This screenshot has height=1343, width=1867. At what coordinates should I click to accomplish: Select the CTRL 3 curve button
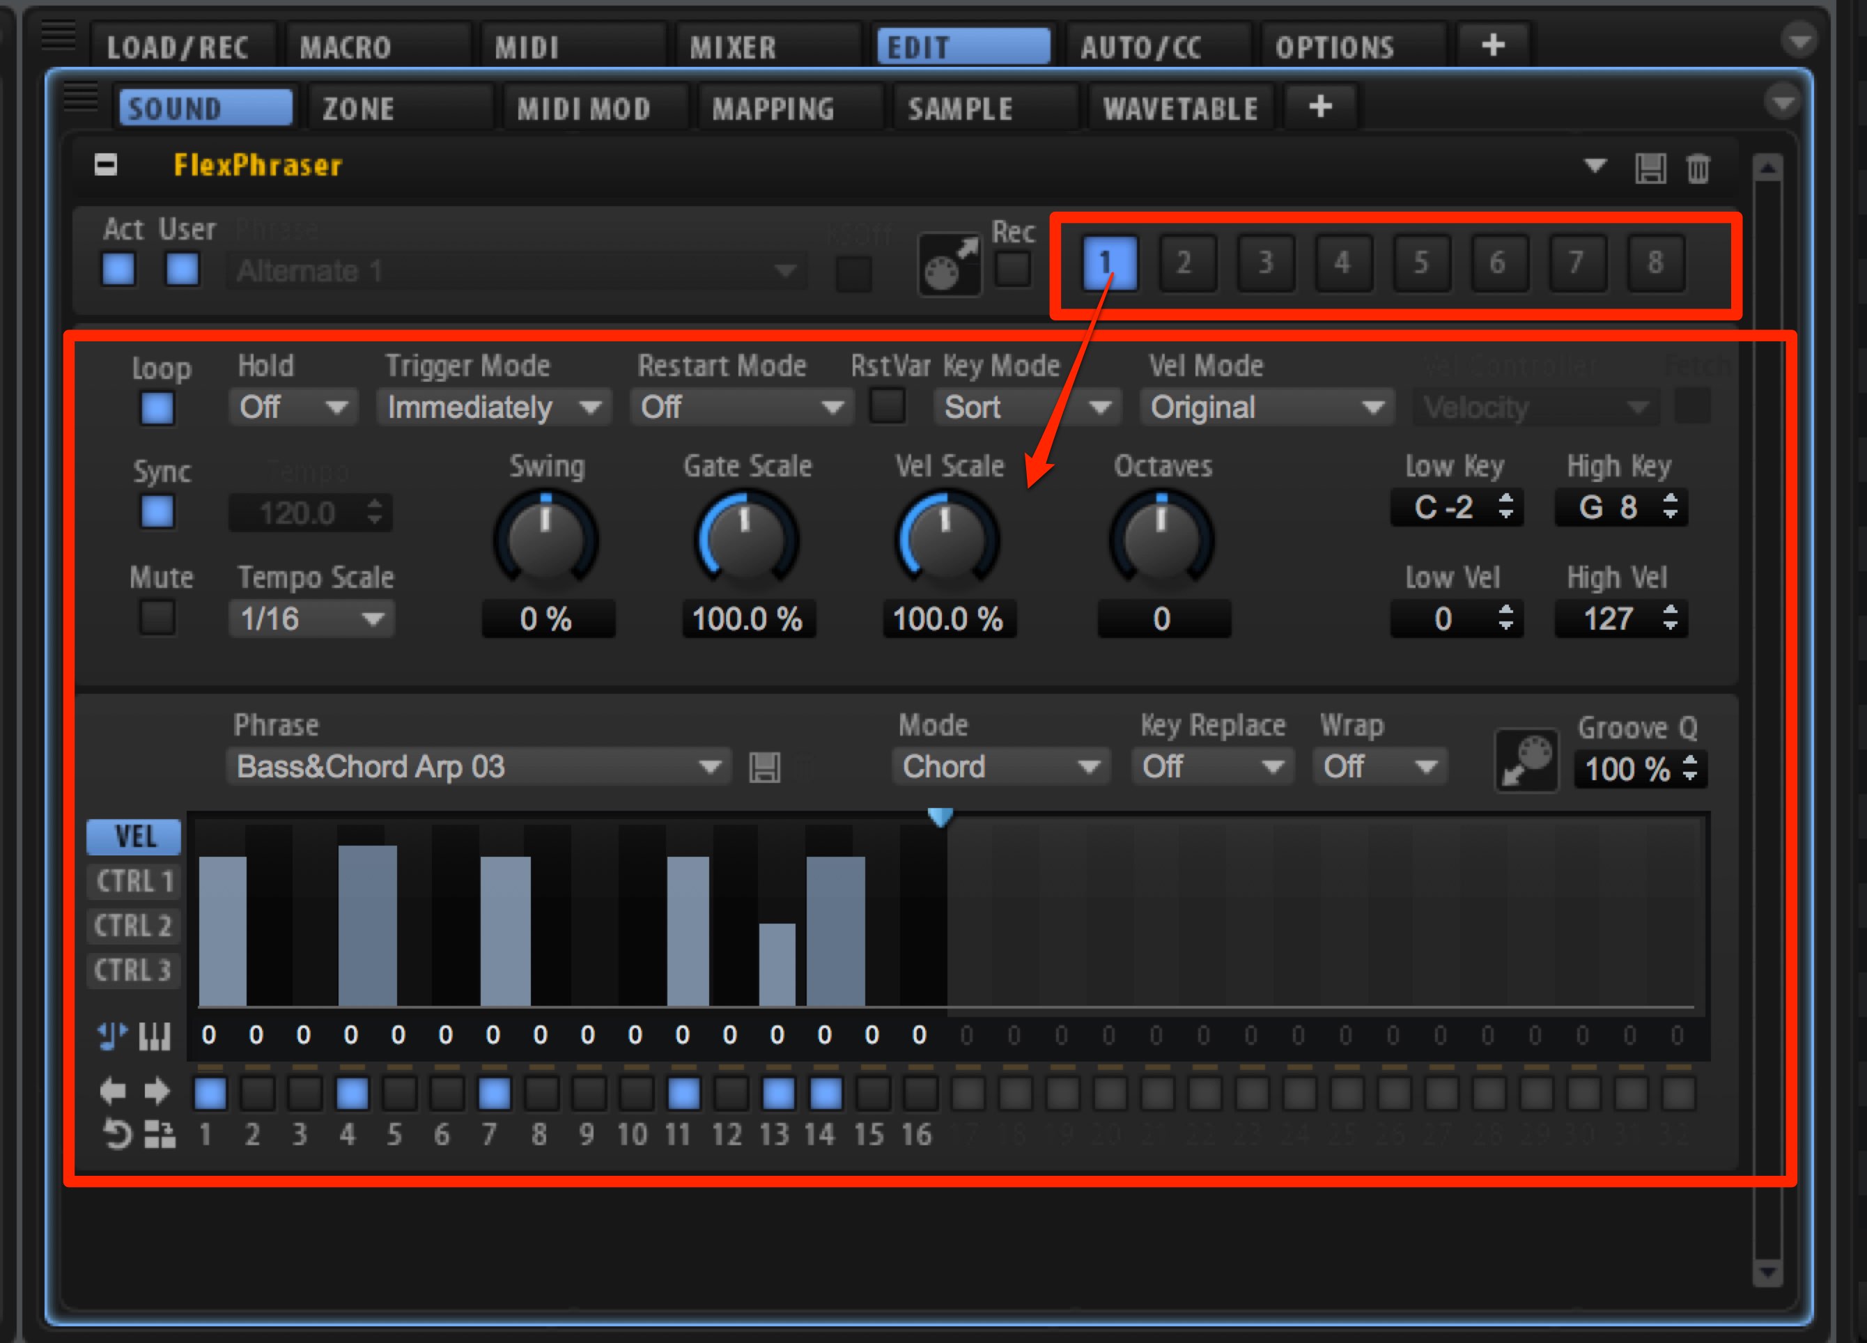[x=134, y=970]
